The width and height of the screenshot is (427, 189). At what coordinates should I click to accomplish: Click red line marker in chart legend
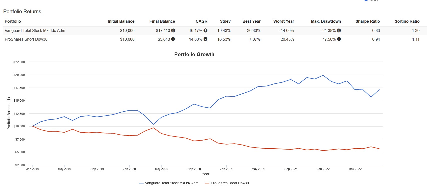[207, 183]
